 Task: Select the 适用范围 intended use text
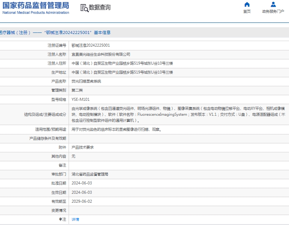click(117, 130)
